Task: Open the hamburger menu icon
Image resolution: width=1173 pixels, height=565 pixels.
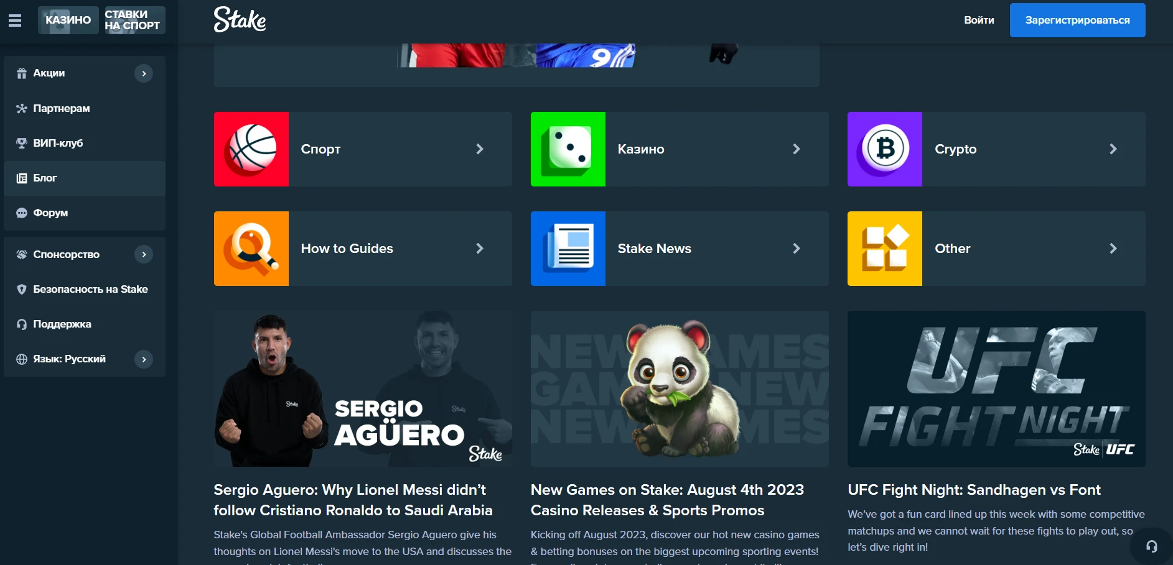Action: click(15, 21)
